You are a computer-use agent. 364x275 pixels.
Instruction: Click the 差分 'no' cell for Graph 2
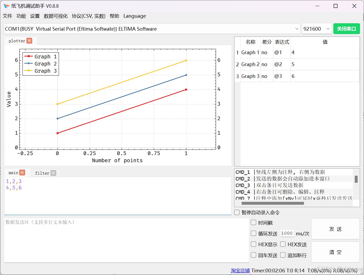pyautogui.click(x=267, y=64)
